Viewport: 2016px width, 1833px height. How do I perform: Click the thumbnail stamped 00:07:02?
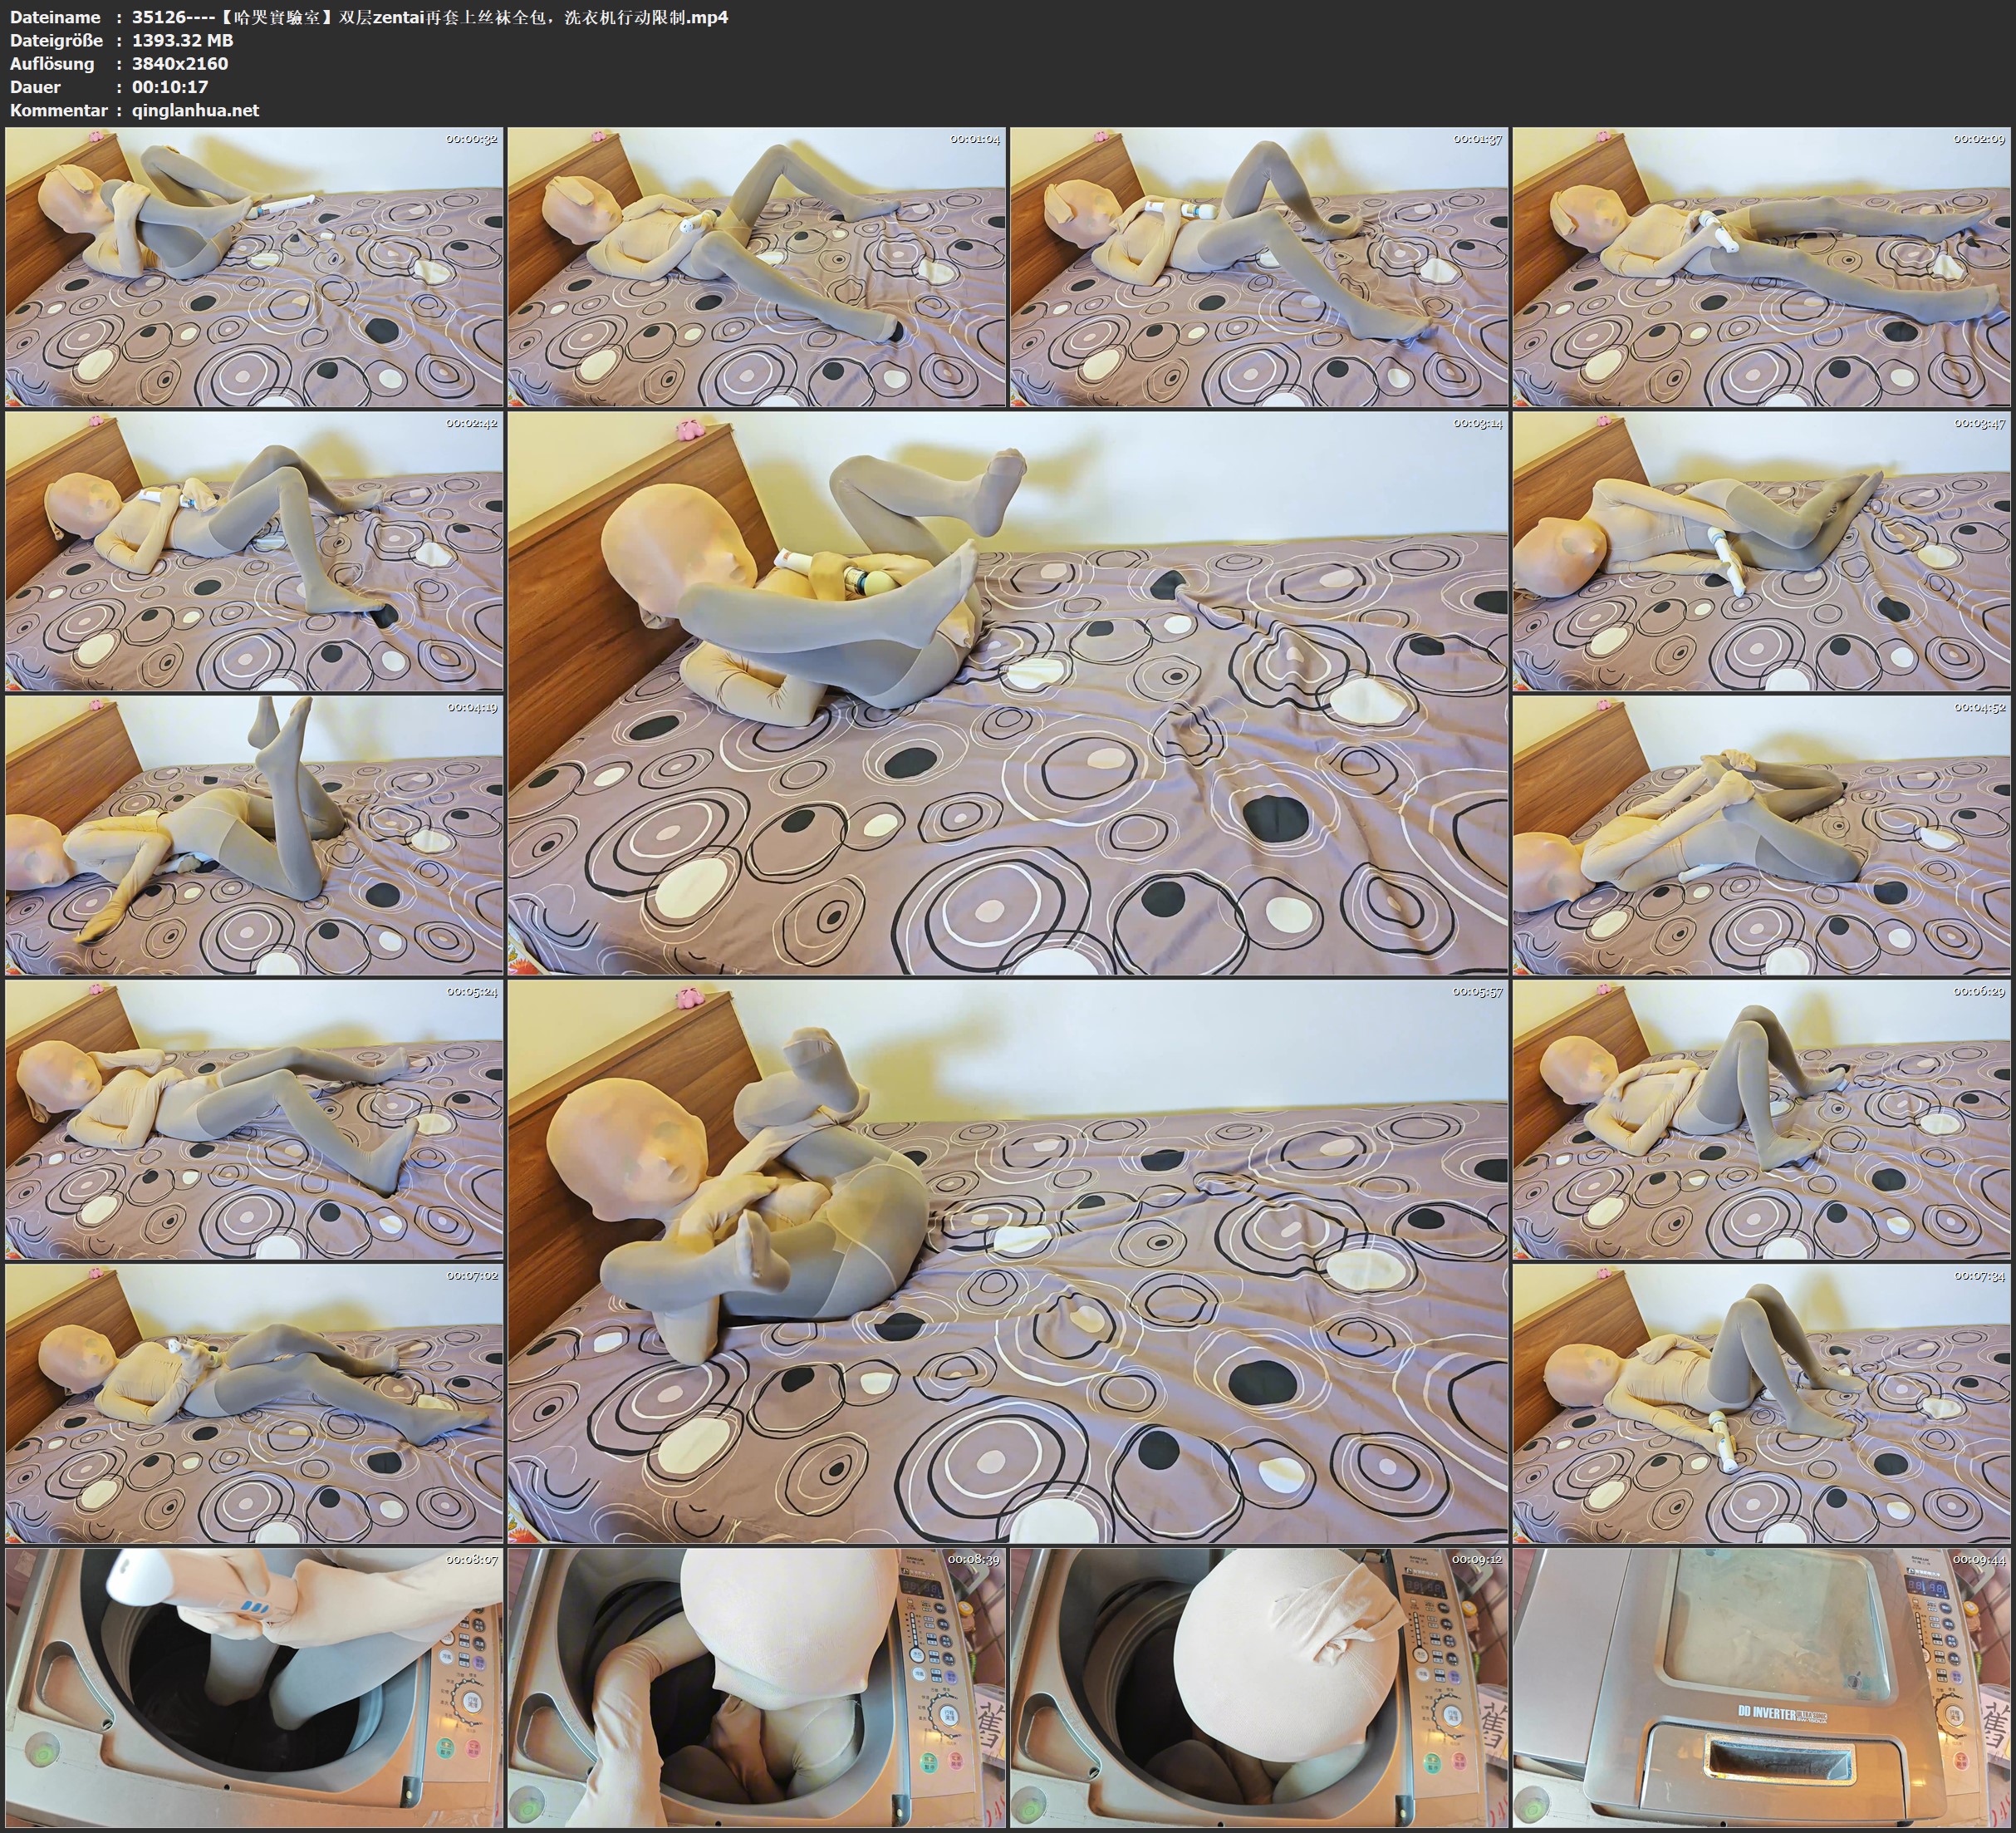(254, 1403)
